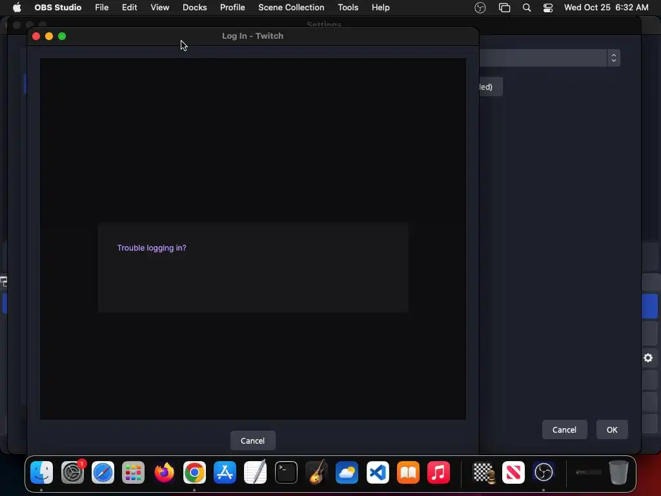Click Cancel in the Settings window
Viewport: 661px width, 496px height.
tap(564, 429)
